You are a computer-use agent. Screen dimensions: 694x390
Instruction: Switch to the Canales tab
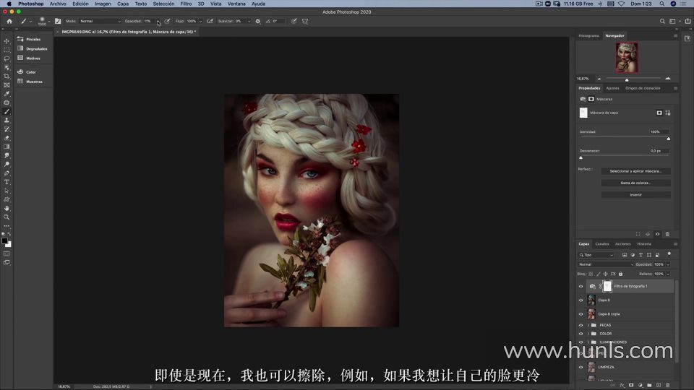click(602, 244)
